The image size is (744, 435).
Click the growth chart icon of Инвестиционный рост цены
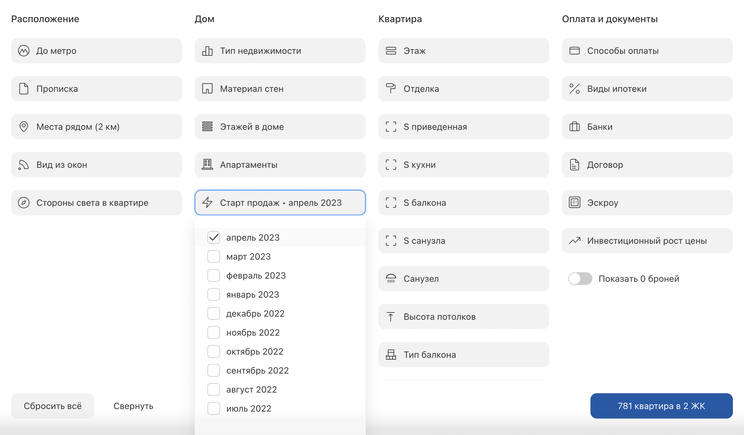coord(575,241)
